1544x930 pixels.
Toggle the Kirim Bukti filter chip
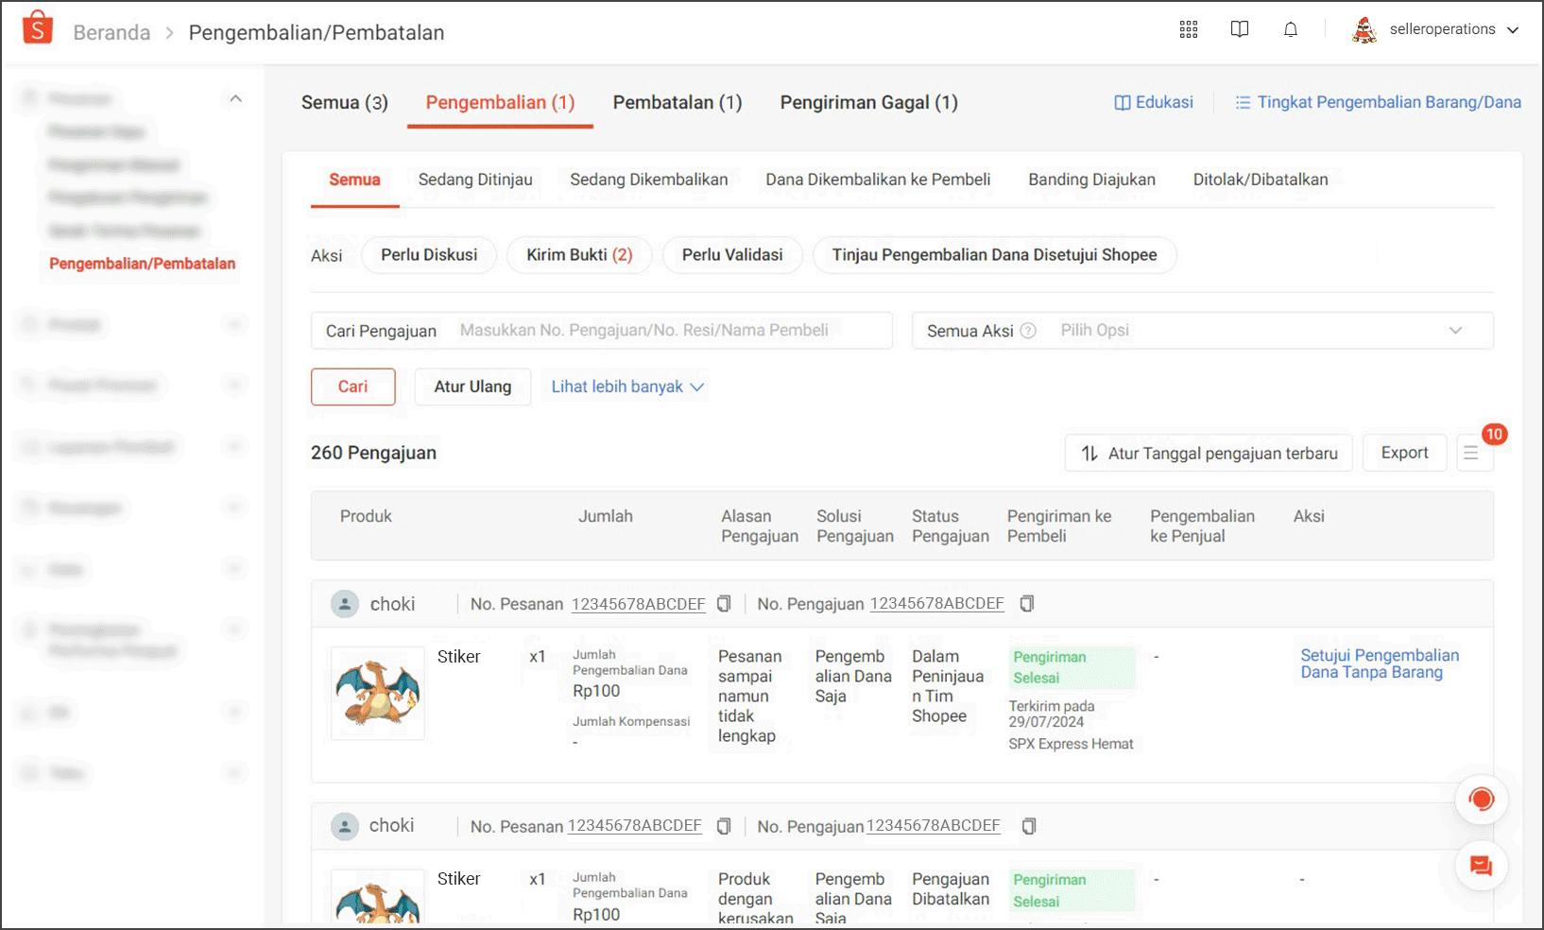click(x=579, y=255)
